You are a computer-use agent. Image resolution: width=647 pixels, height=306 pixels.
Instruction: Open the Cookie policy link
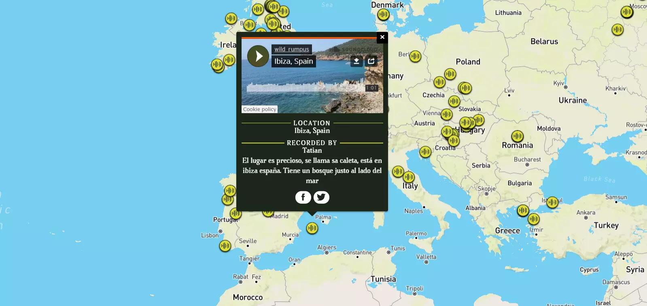coord(260,109)
